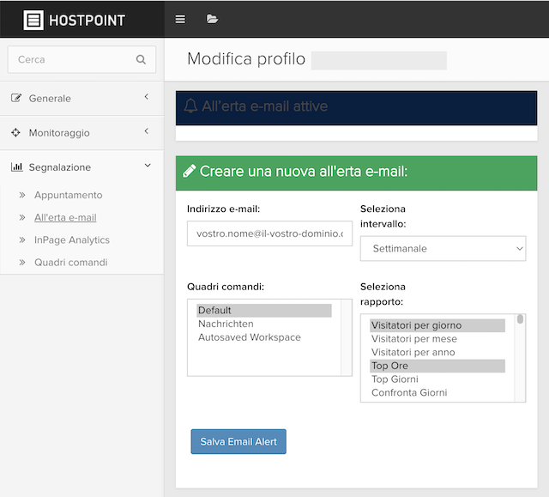Viewport: 549px width, 497px height.
Task: Collapse the Segnalazione menu chevron
Action: [x=148, y=166]
